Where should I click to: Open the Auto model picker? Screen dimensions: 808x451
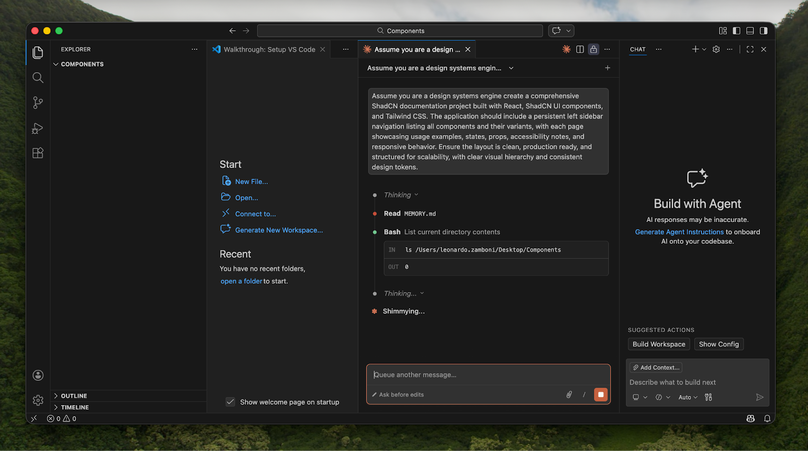(x=688, y=397)
